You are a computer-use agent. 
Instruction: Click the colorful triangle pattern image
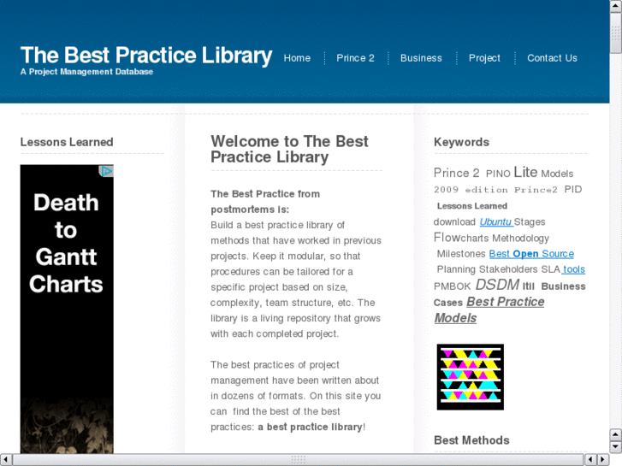pos(470,377)
